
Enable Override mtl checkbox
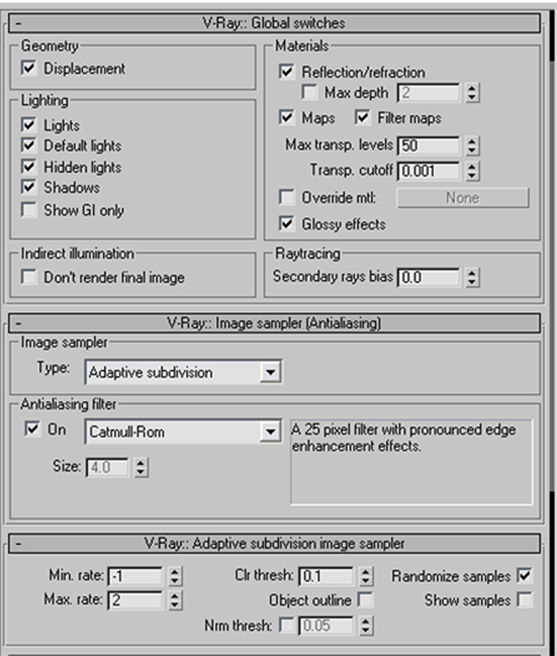coord(287,197)
